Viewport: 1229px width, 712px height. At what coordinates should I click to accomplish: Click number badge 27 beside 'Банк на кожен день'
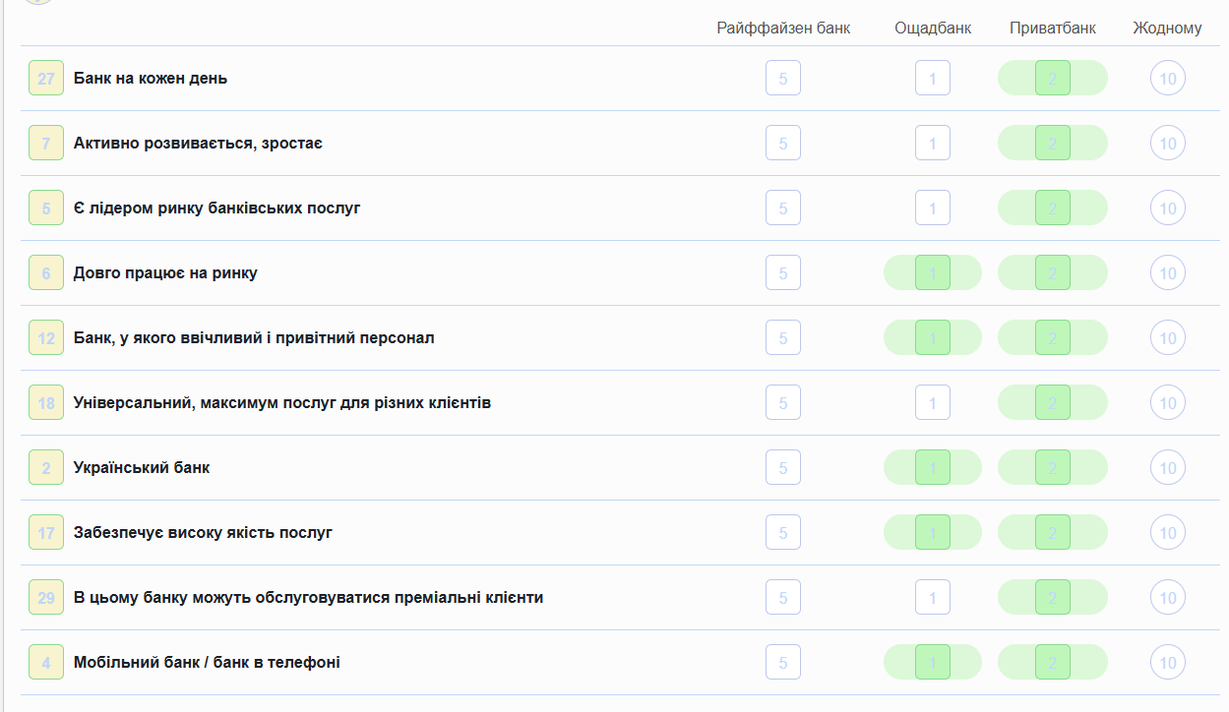point(46,78)
